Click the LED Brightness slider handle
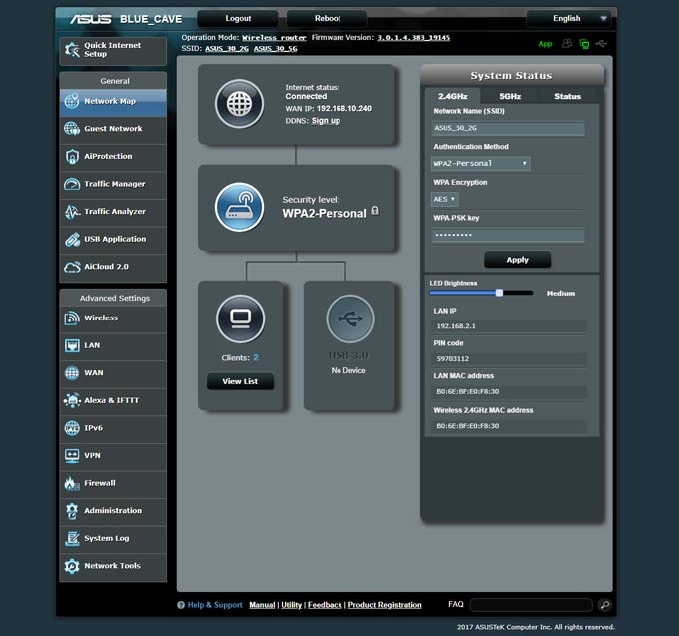 [x=499, y=293]
